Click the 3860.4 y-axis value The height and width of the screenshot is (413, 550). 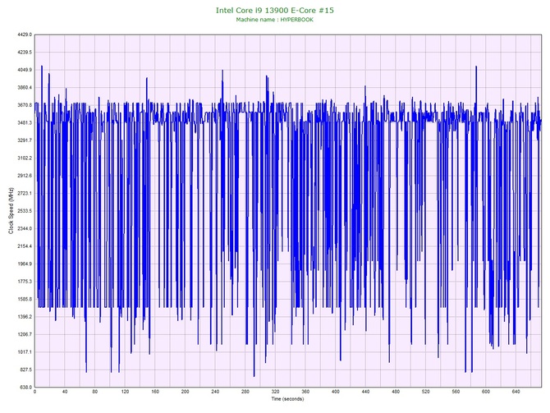(25, 87)
